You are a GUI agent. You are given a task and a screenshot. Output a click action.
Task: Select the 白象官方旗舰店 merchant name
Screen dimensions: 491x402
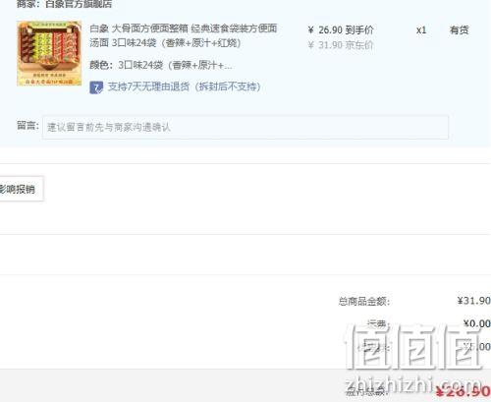[x=79, y=4]
